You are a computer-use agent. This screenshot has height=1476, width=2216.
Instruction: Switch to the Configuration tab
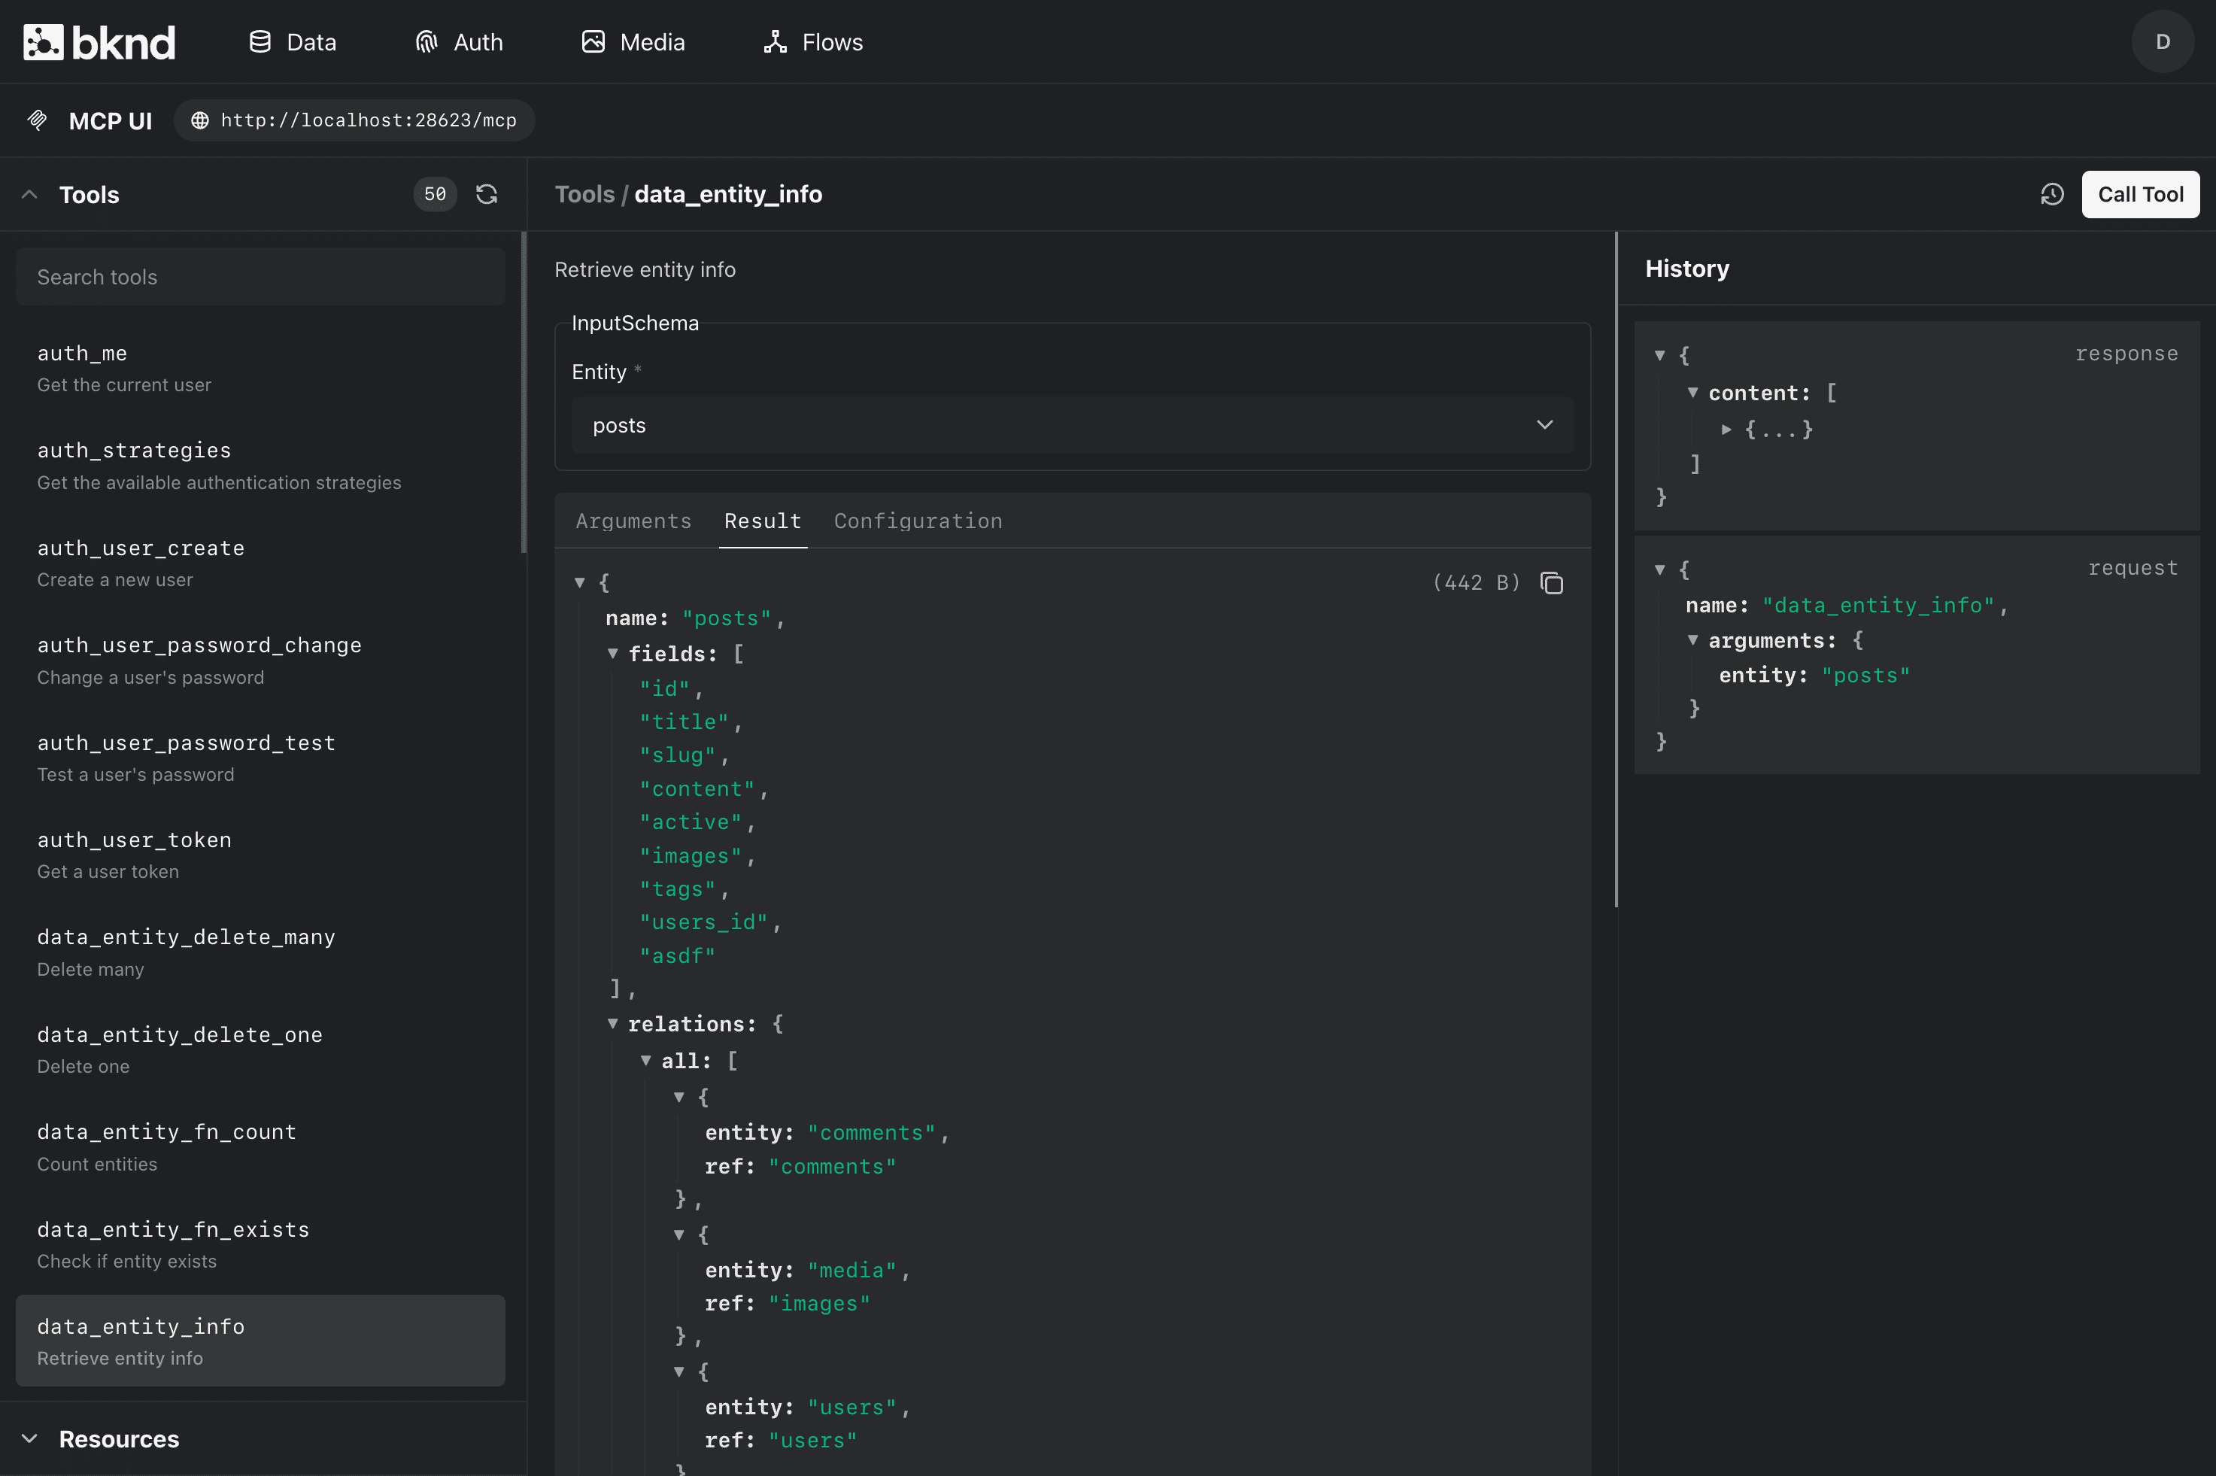918,521
